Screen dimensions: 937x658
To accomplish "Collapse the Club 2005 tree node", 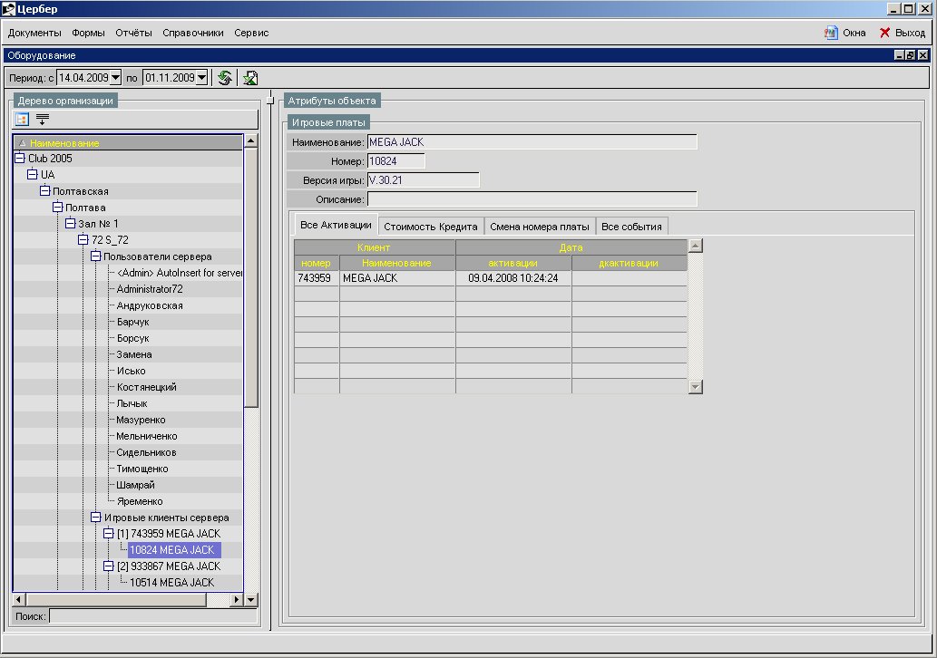I will tap(20, 159).
